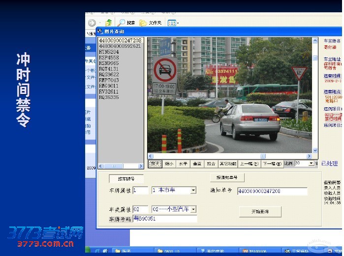Screen dimensions: 344x256
Task: Expand the 车牌属性 本市车 dropdown
Action: 193,190
